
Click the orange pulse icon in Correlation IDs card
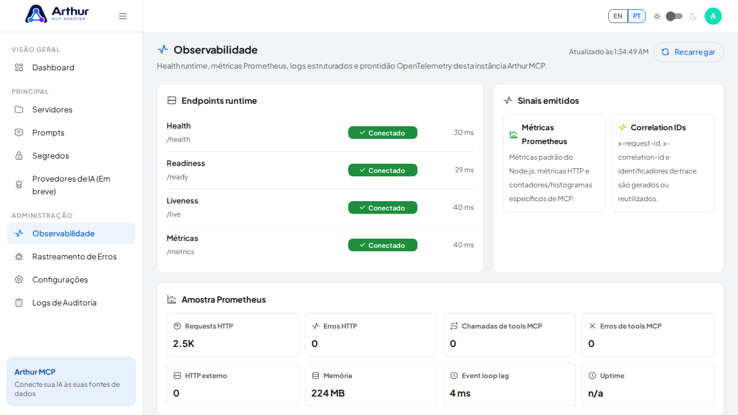(x=623, y=127)
